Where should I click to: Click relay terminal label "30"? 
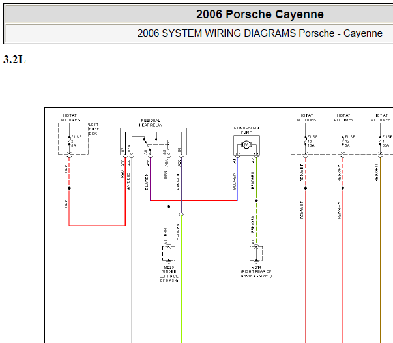pyautogui.click(x=146, y=152)
